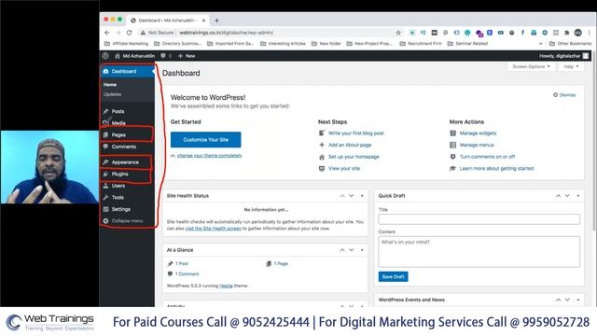Expand the Help dropdown tab
Image resolution: width=597 pixels, height=336 pixels.
(571, 66)
